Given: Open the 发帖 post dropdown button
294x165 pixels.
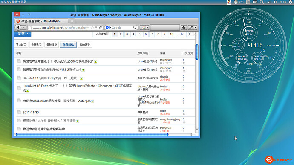Looking at the screenshot, I should [x=23, y=34].
